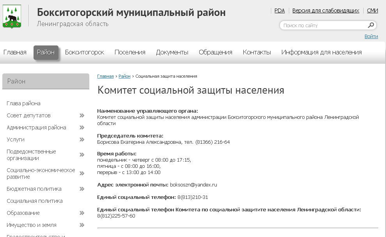The width and height of the screenshot is (386, 237).
Task: Expand Администрация района submenu arrow
Action: 82,127
